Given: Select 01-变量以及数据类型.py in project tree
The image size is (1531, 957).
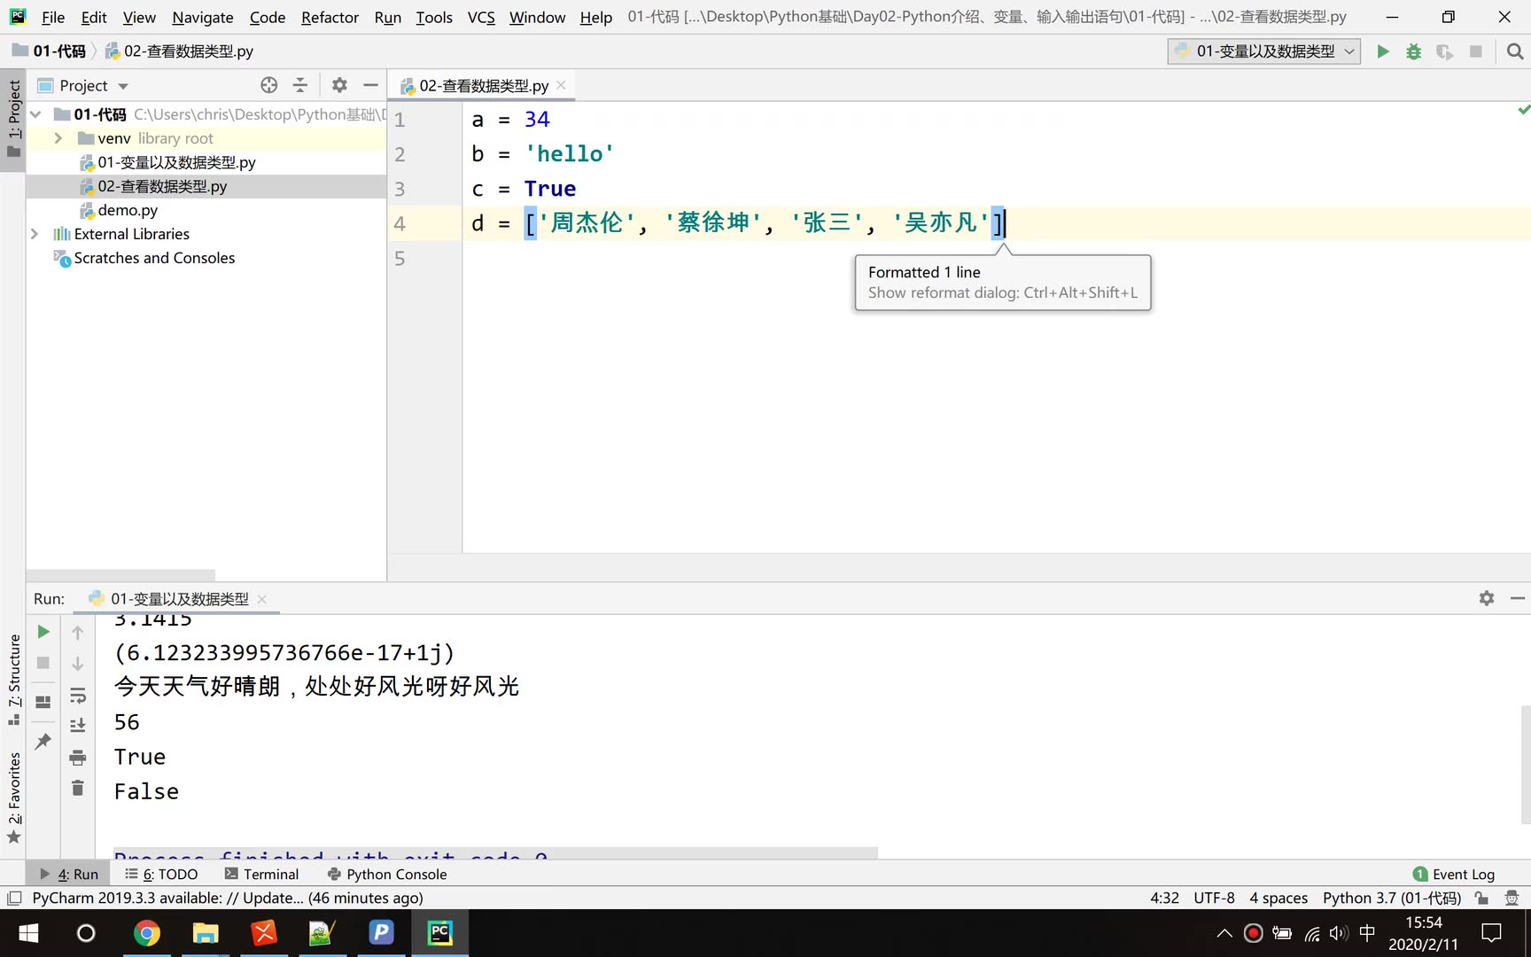Looking at the screenshot, I should pos(176,162).
